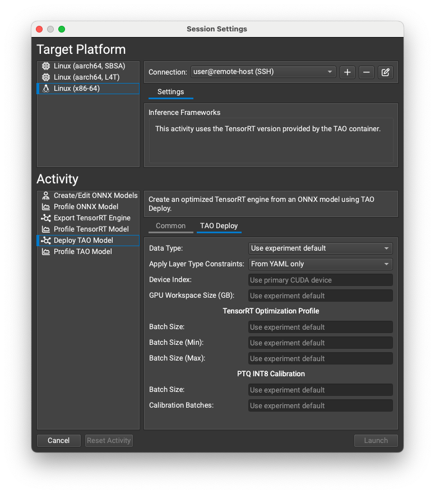Click the Device Index input field
Image resolution: width=435 pixels, height=494 pixels.
click(x=320, y=279)
